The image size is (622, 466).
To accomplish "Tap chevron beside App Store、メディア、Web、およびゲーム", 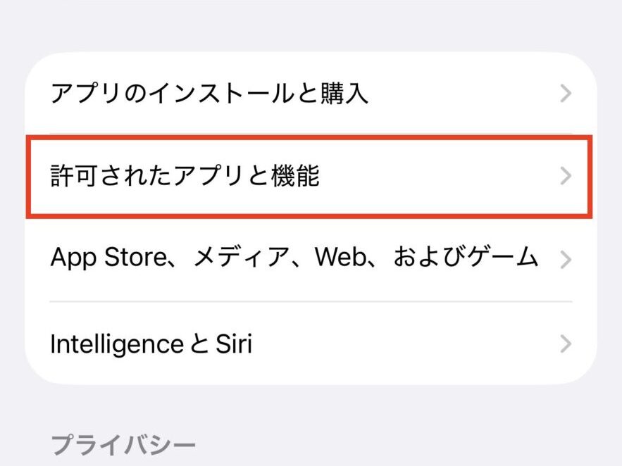I will coord(565,260).
